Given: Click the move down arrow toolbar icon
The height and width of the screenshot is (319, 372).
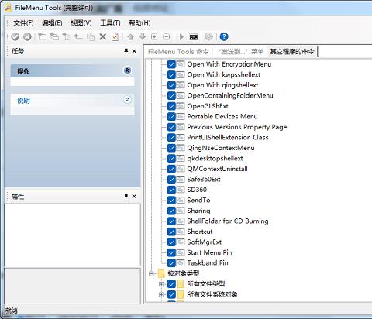Looking at the screenshot, I should tap(143, 37).
